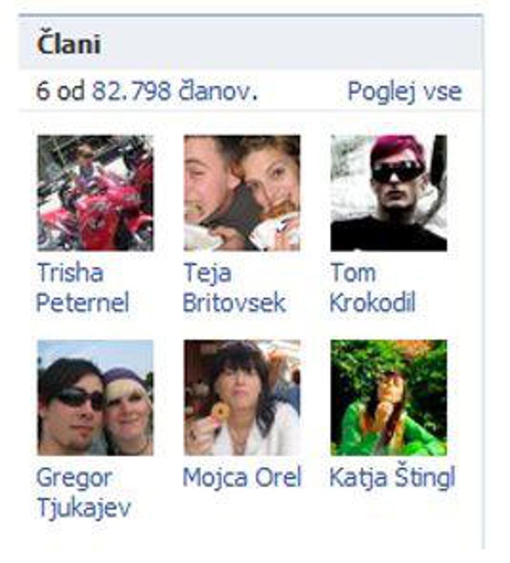
Task: Open Gregor Tjukajev's couple photo
Action: click(x=95, y=398)
